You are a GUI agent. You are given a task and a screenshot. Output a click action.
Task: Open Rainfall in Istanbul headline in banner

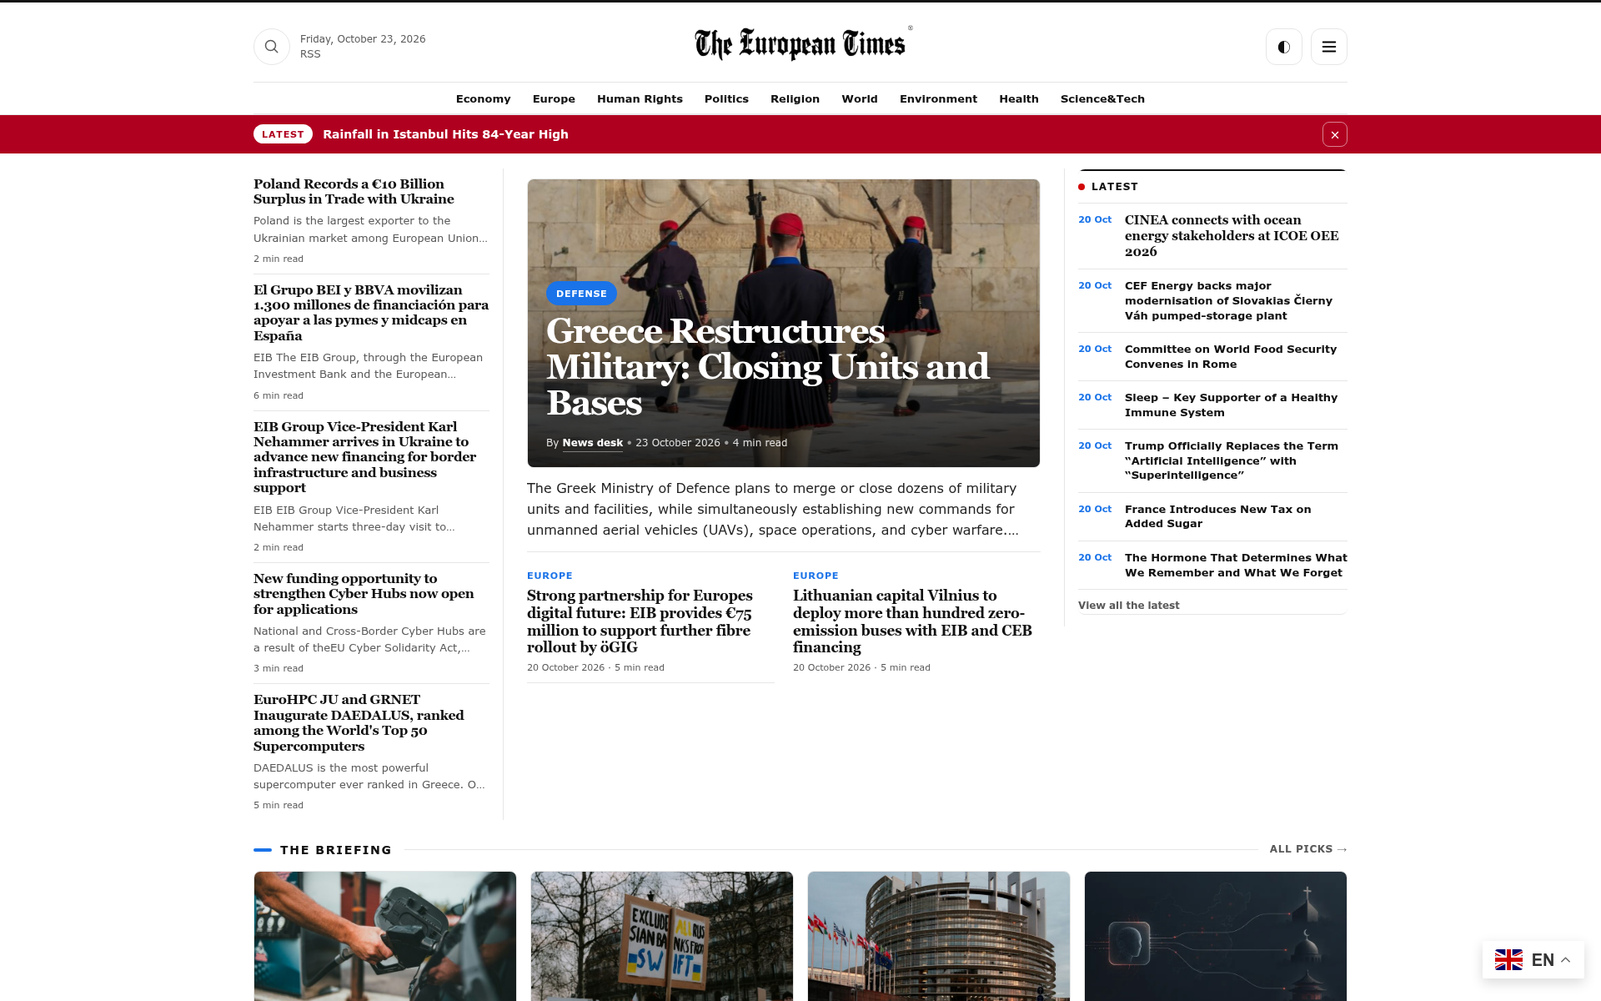tap(445, 134)
